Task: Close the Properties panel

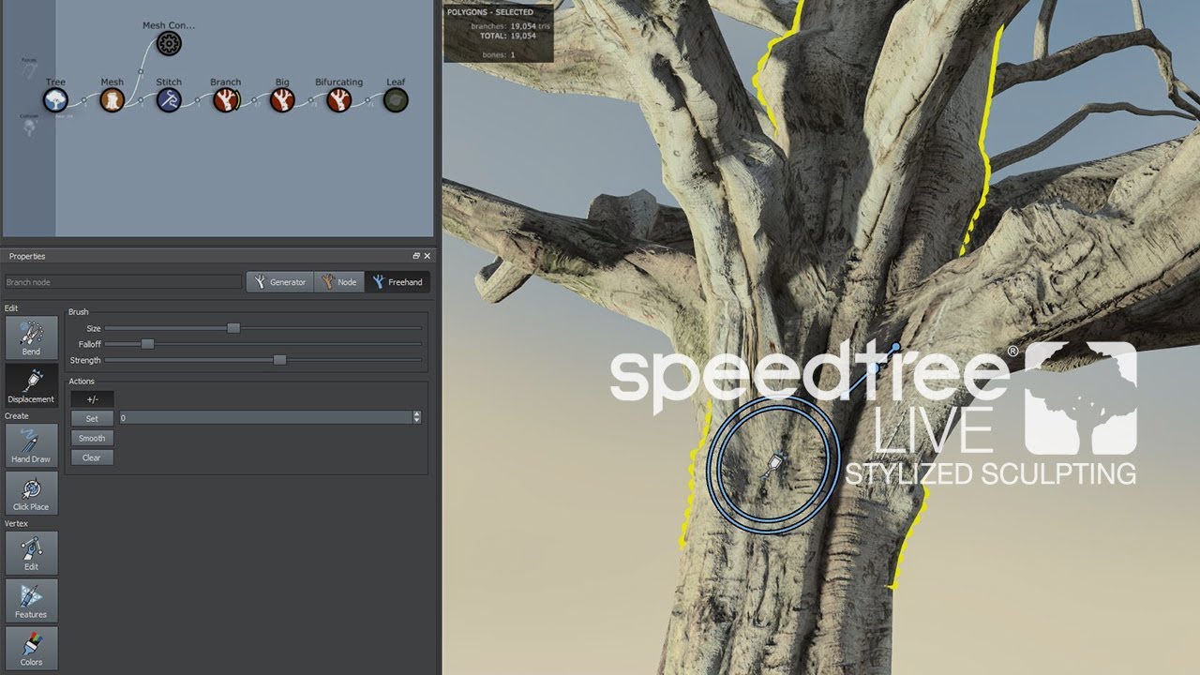Action: point(427,256)
